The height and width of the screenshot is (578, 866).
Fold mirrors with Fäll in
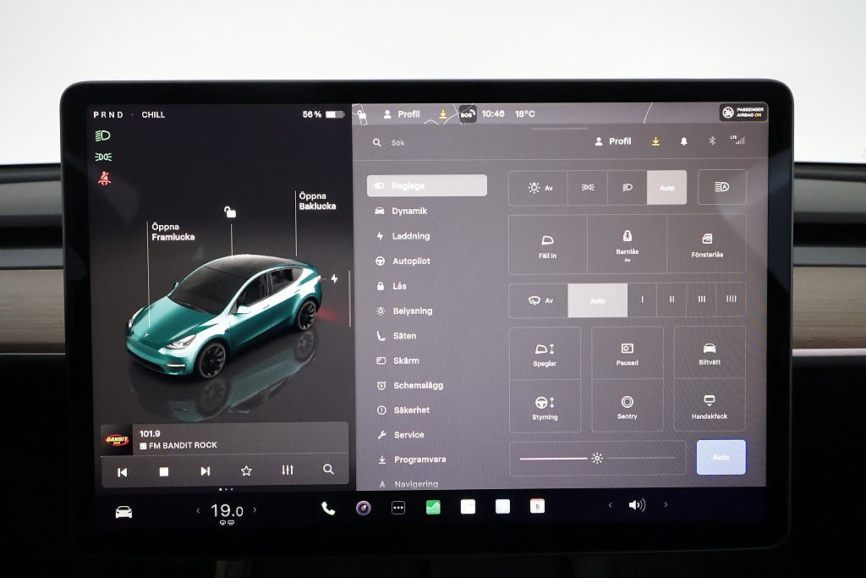click(x=547, y=245)
